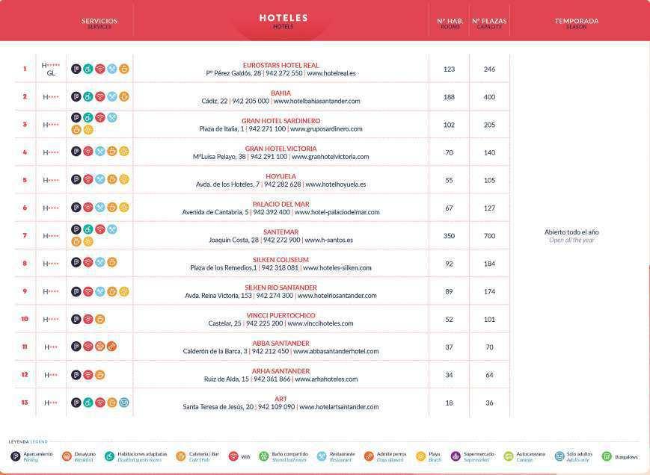Click the Nº HAB. column header
This screenshot has height=475, width=650.
[x=450, y=21]
